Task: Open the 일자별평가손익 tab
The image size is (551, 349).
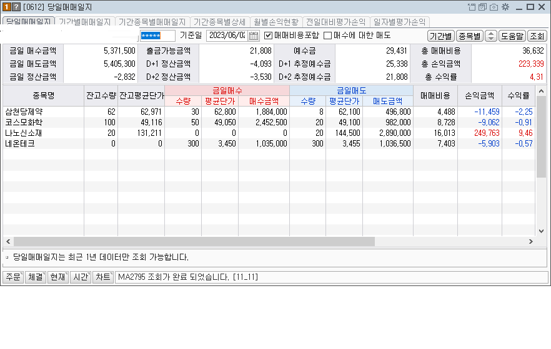Action: click(400, 22)
